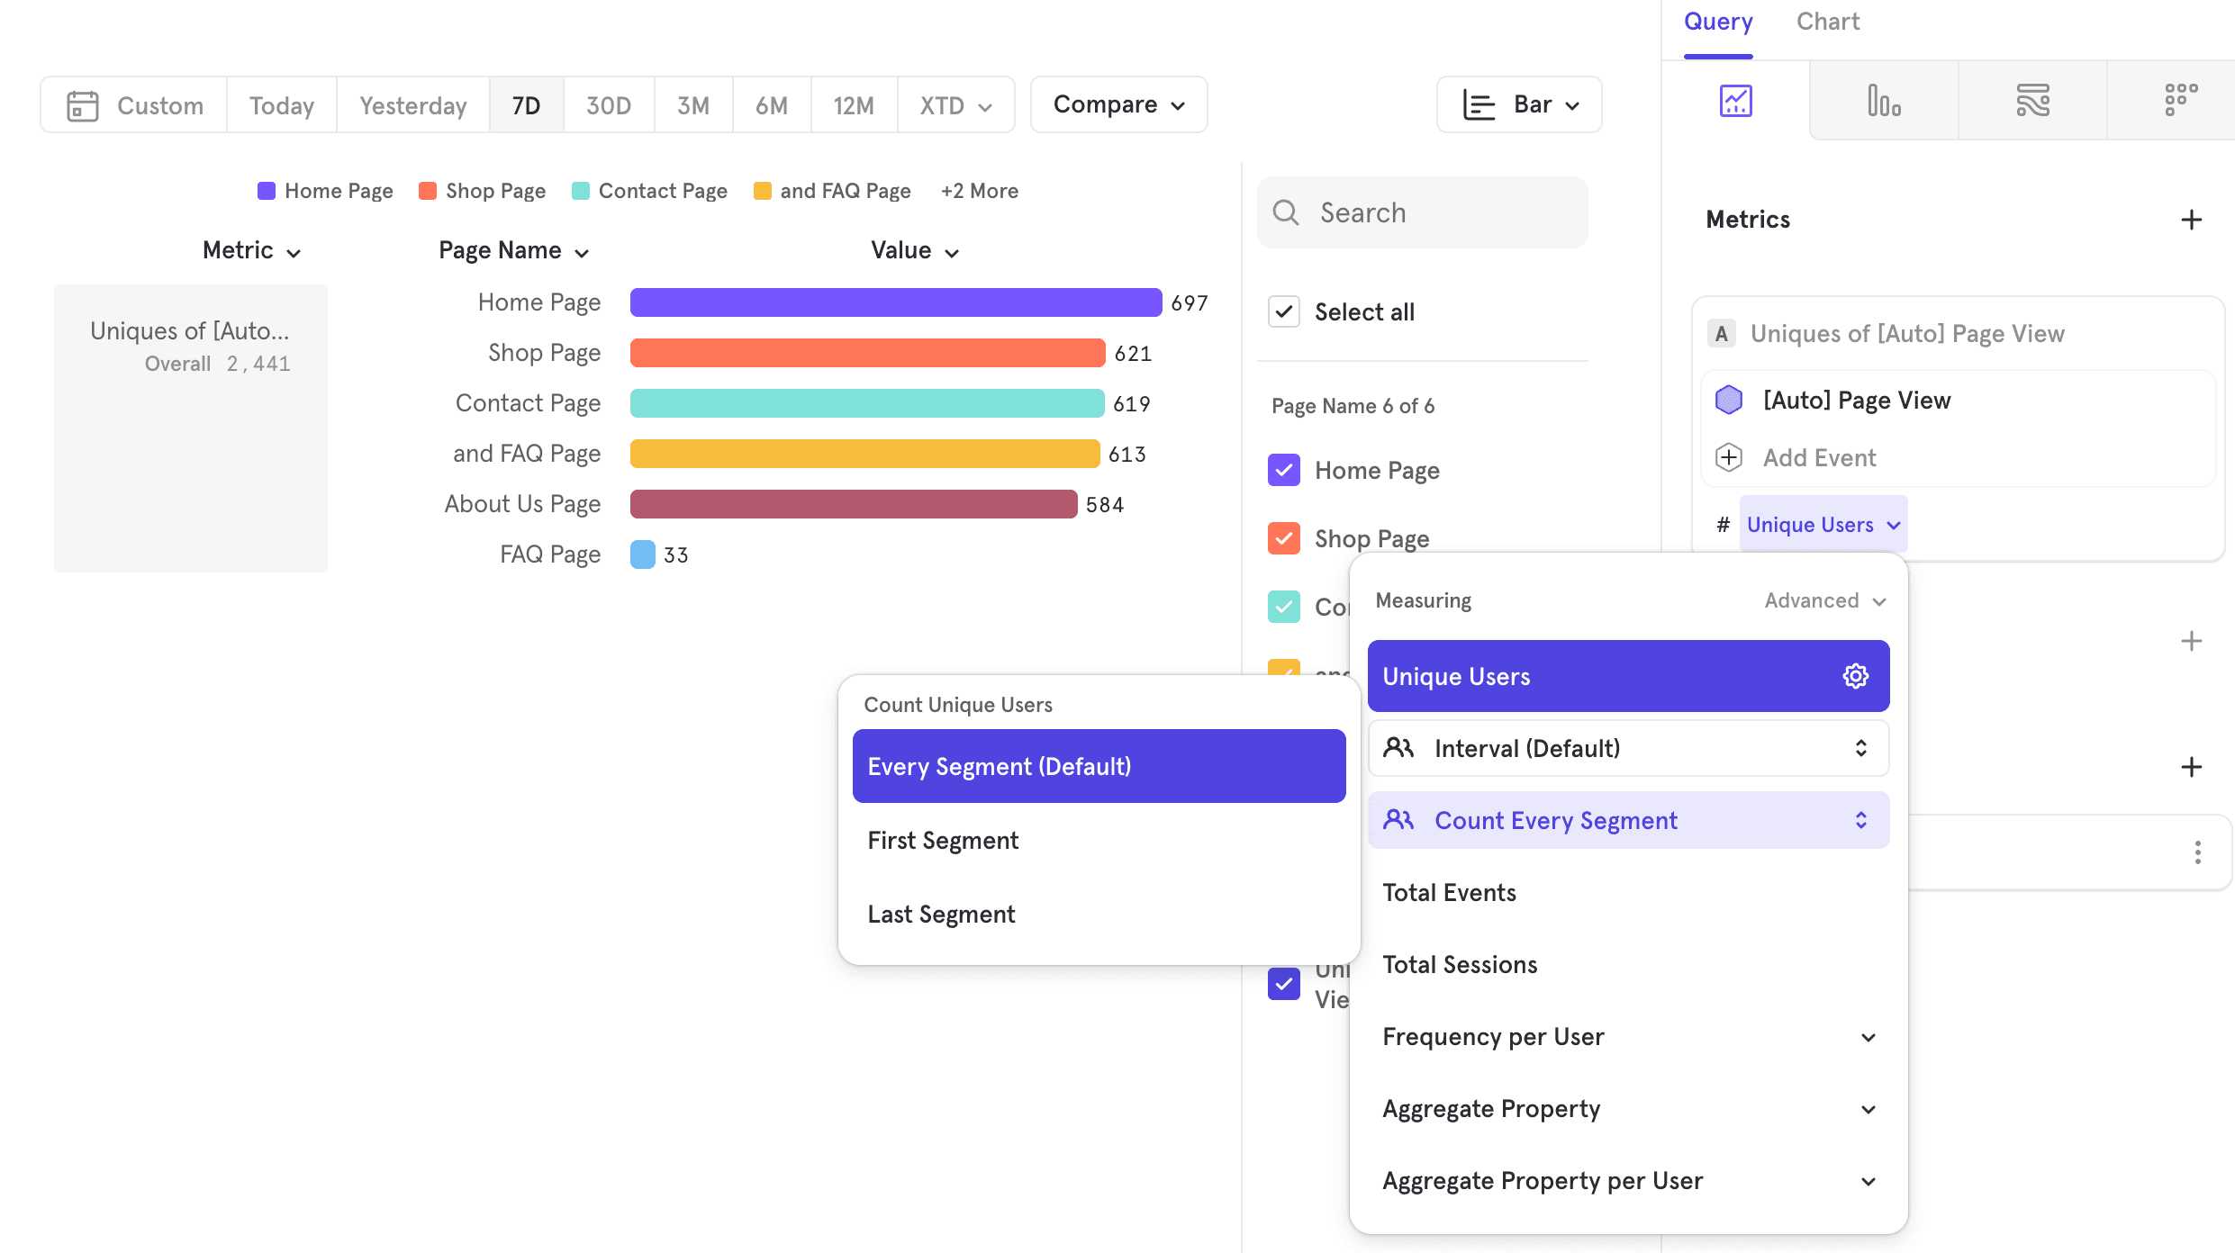Uncheck the Shop Page checkbox
This screenshot has height=1253, width=2235.
(x=1283, y=538)
